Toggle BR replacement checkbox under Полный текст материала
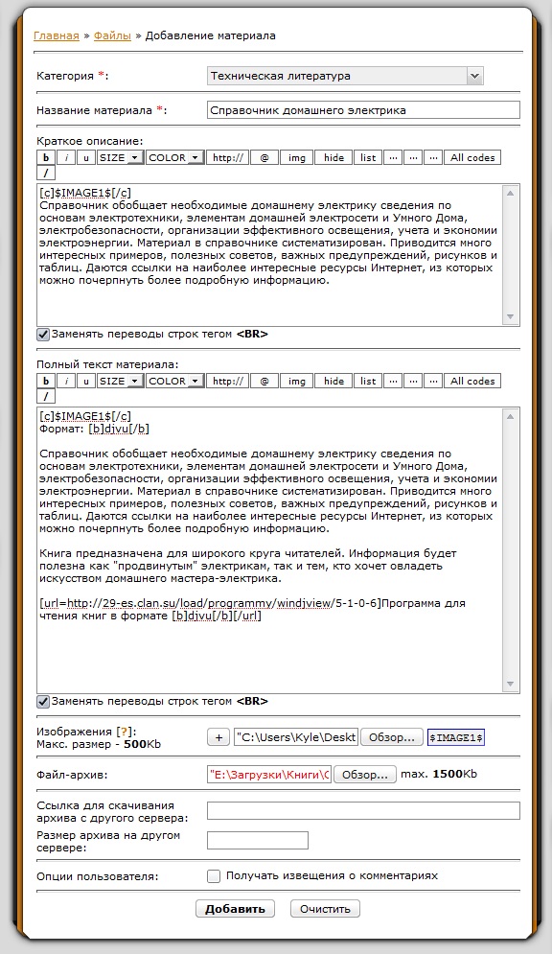552x954 pixels. click(x=43, y=701)
